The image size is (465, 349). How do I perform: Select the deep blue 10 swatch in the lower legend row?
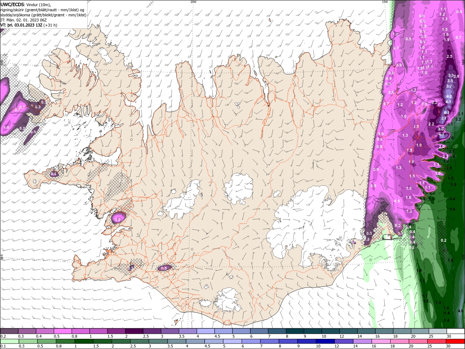click(325, 341)
